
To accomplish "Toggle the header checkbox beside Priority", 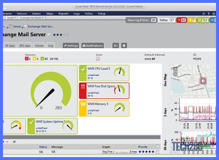I will [157, 146].
